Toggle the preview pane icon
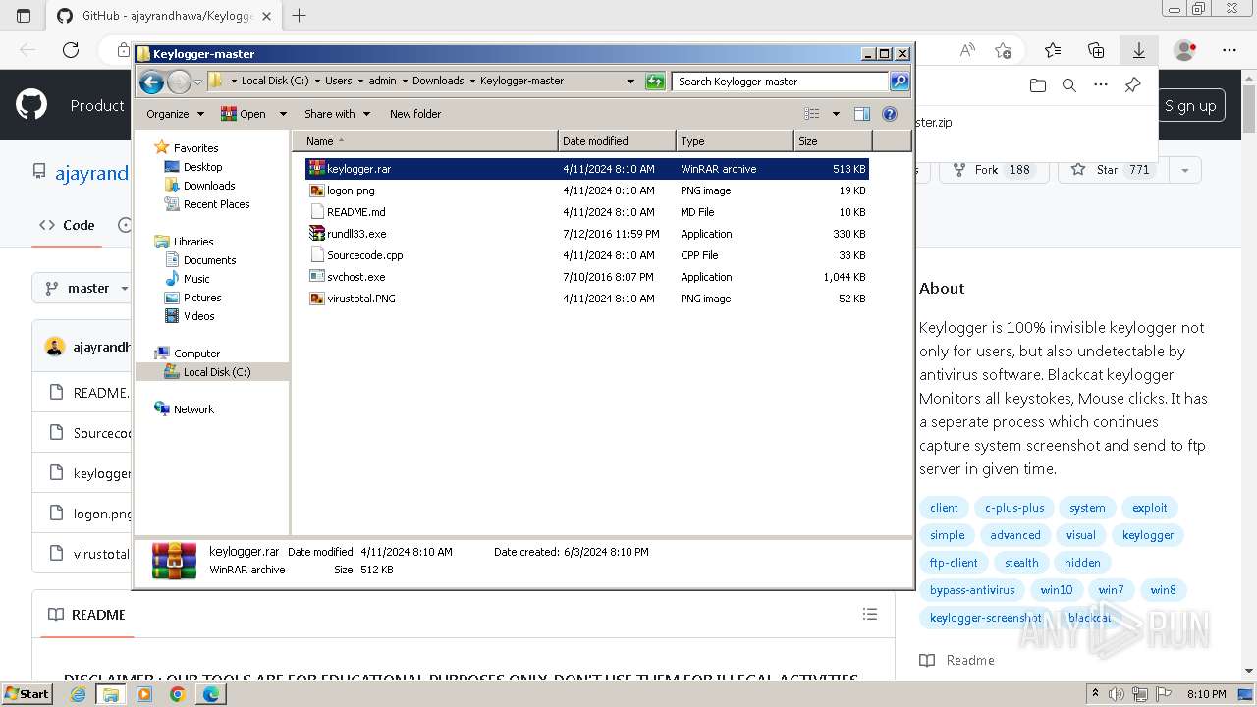The image size is (1257, 707). (x=862, y=114)
